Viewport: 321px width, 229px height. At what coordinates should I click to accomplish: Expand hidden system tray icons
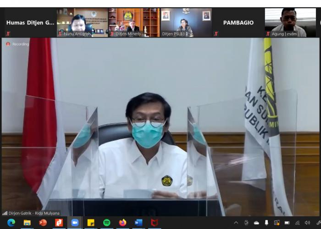[x=236, y=223]
